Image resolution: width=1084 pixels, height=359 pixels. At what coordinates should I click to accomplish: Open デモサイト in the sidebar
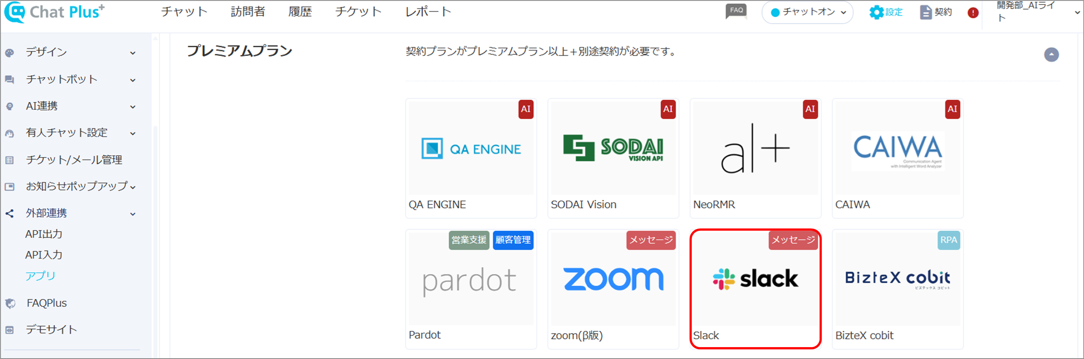51,330
